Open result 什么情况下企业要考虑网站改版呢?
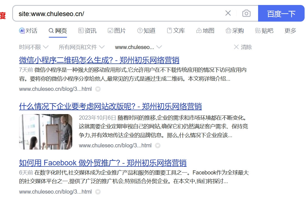 tap(110, 106)
